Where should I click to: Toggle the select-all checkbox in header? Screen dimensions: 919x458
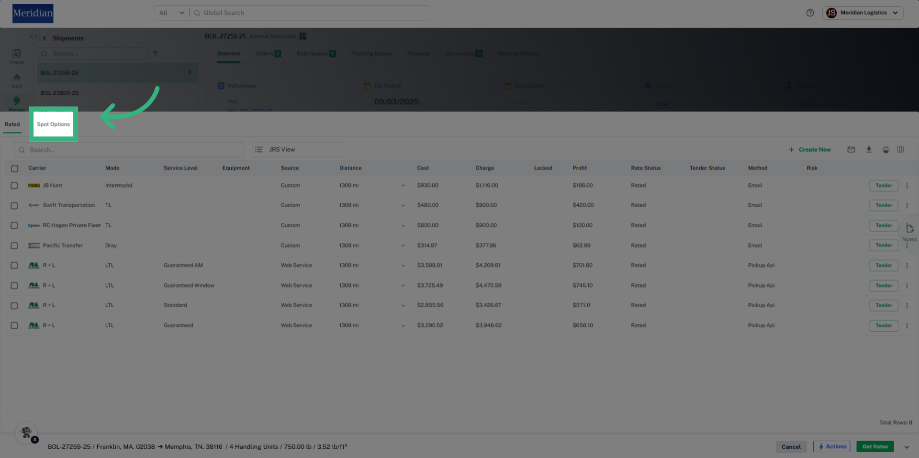coord(14,168)
